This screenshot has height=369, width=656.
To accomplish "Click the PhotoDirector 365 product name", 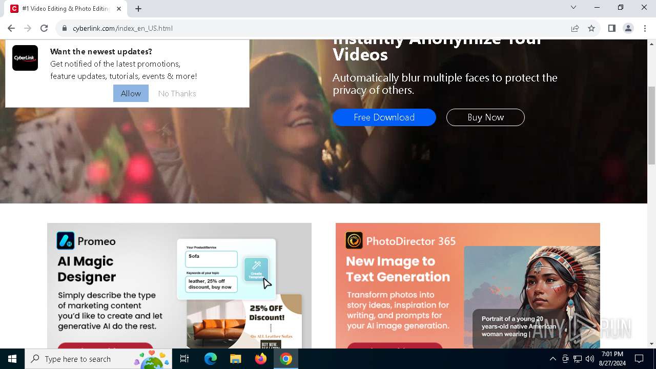I will pyautogui.click(x=411, y=241).
